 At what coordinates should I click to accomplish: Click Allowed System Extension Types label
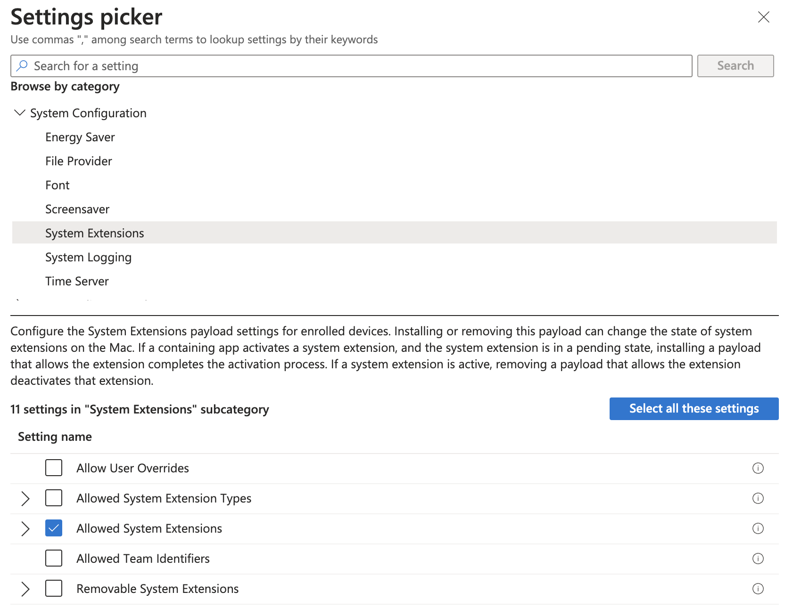pyautogui.click(x=164, y=498)
